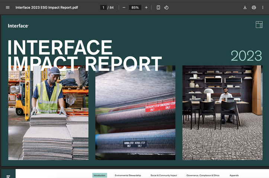Open the three-dot more actions menu
The image size is (269, 178).
pos(263,7)
